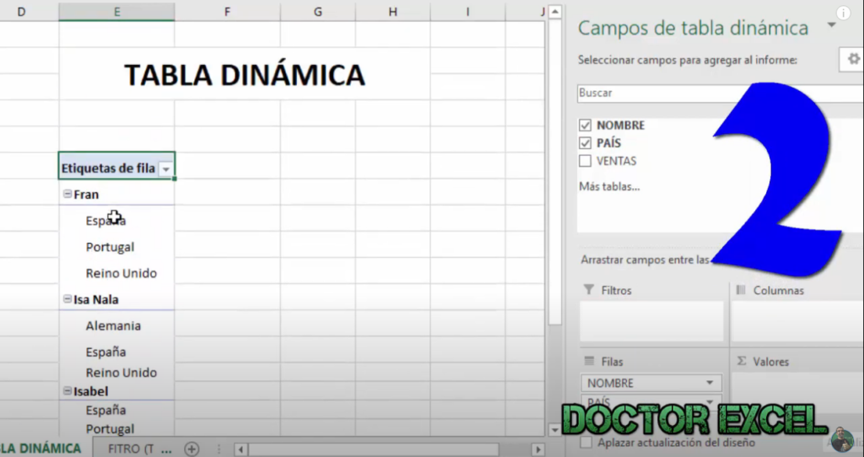Collapse the Isabel group minus icon

[67, 392]
